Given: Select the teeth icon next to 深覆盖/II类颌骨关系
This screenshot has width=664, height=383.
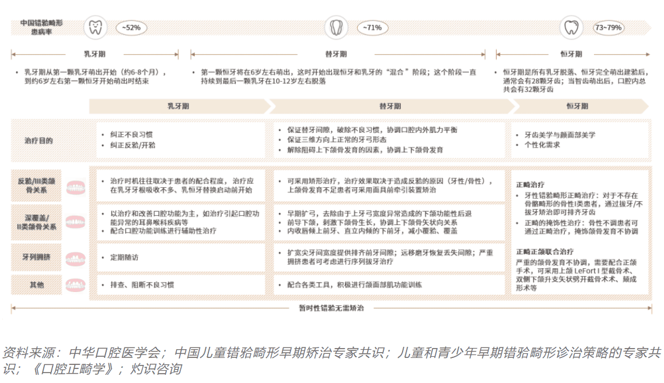Looking at the screenshot, I should (76, 223).
